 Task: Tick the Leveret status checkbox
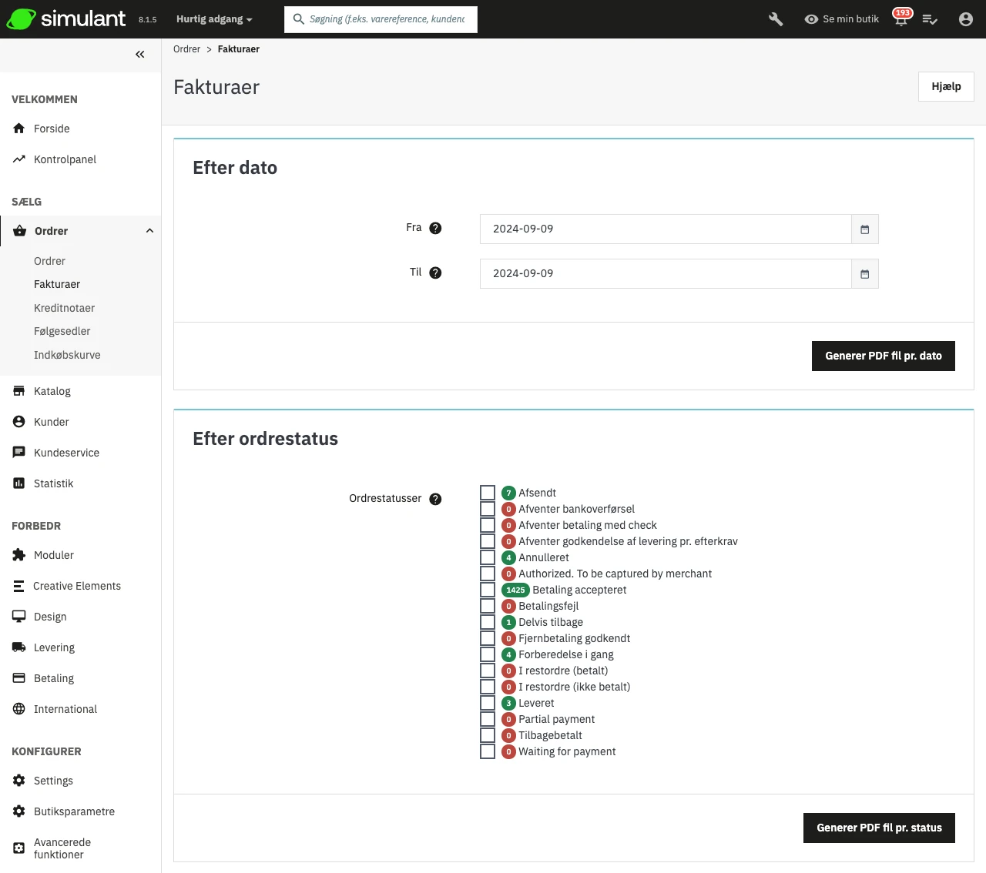(x=488, y=703)
